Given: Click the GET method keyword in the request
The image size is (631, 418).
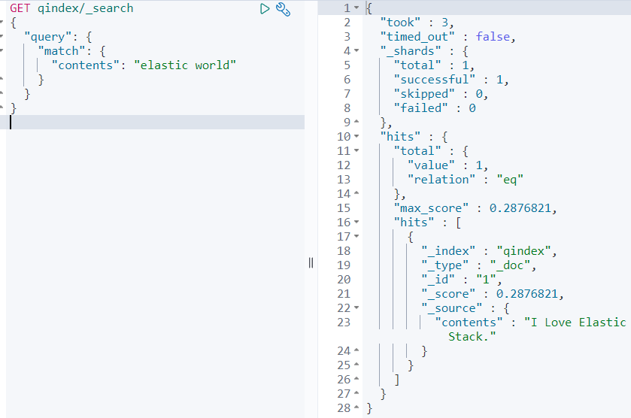Looking at the screenshot, I should coord(20,8).
